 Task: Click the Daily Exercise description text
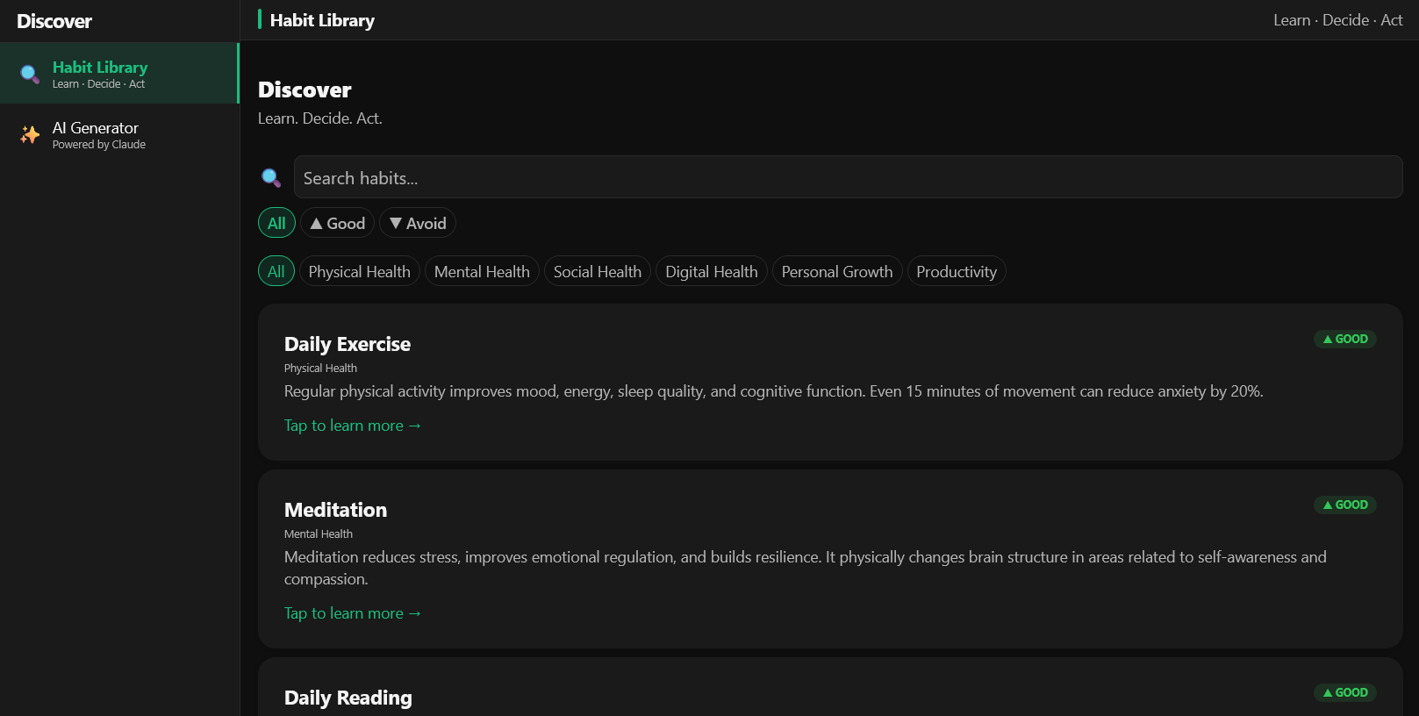coord(774,391)
